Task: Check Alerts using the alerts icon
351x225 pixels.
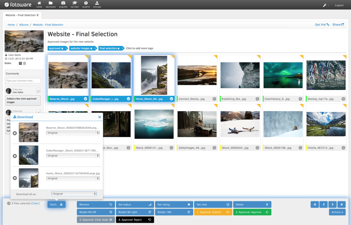Action: (x=86, y=5)
